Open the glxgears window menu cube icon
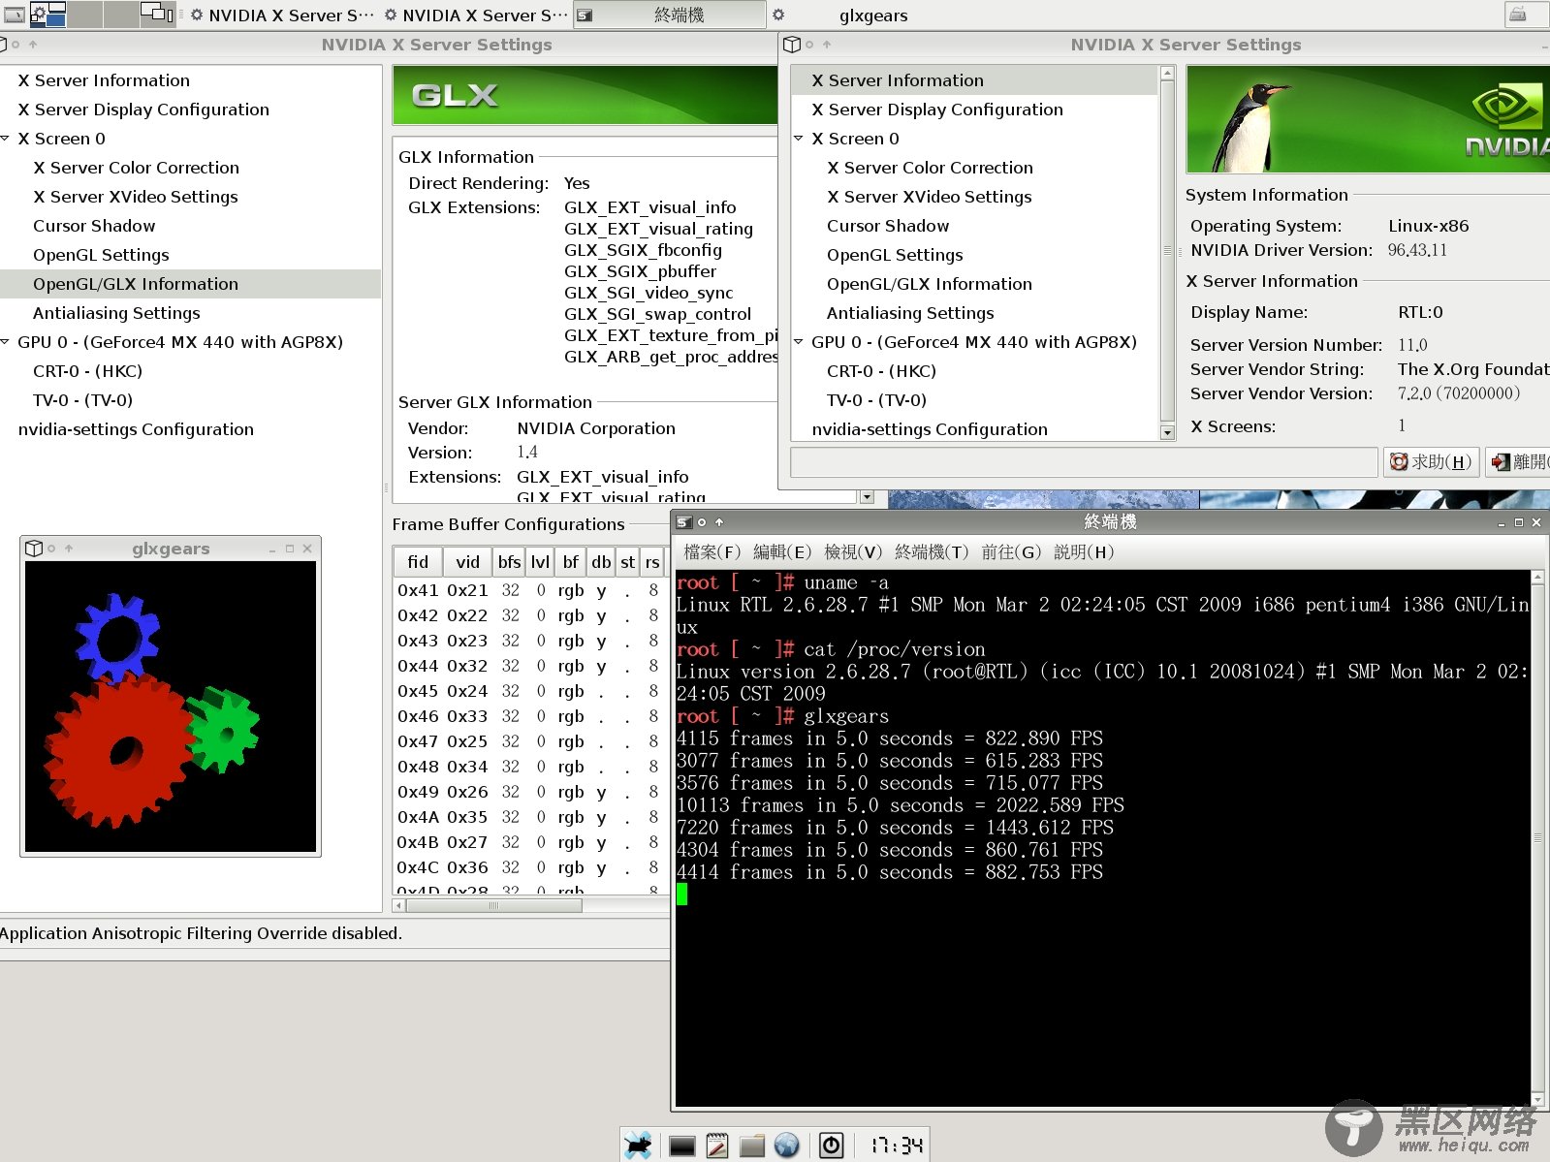1550x1162 pixels. 33,549
